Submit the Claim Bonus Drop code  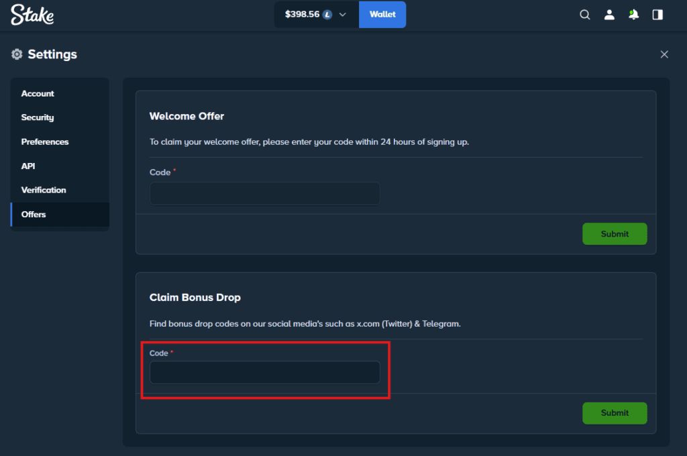point(615,413)
